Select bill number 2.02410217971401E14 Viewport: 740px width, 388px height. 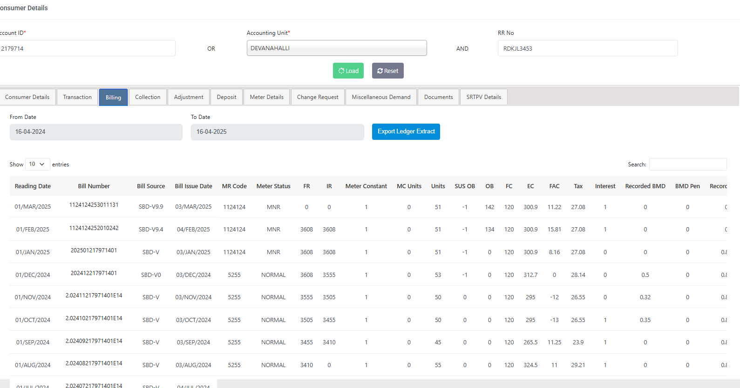click(x=94, y=318)
